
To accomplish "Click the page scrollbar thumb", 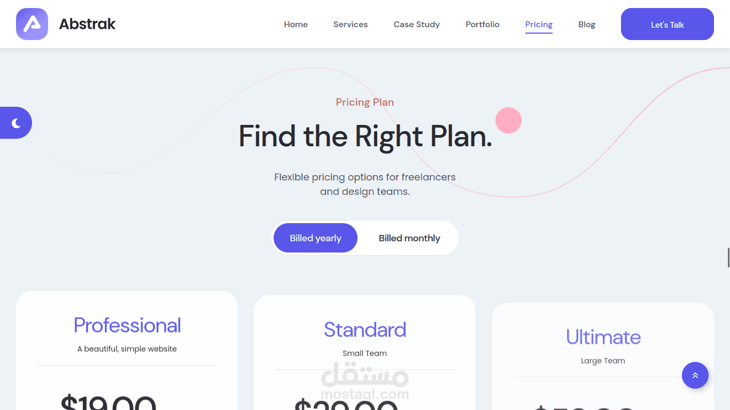I will point(728,258).
